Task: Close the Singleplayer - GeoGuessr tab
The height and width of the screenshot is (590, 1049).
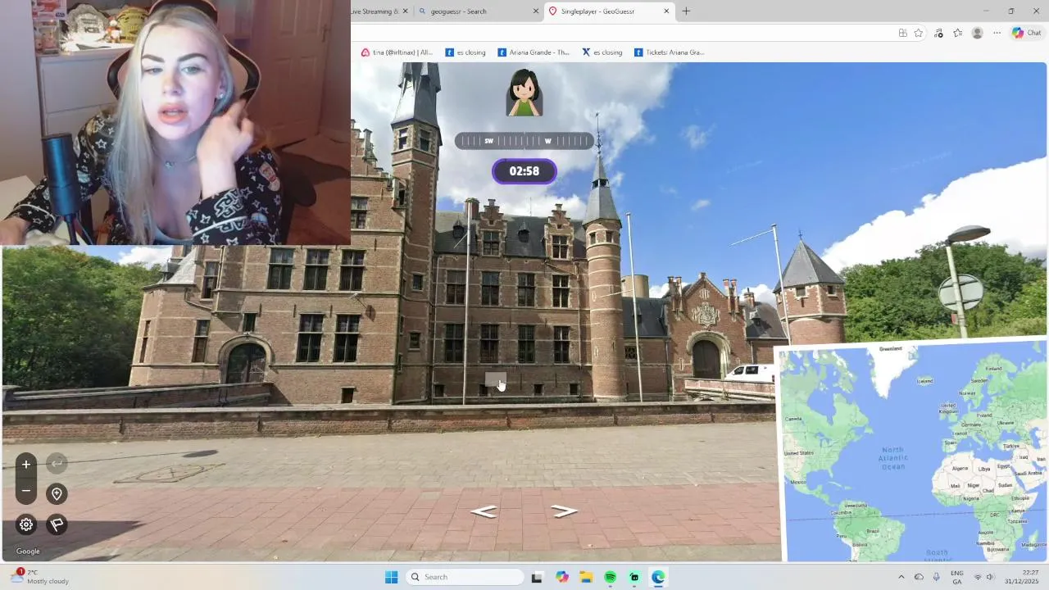Action: click(x=666, y=11)
